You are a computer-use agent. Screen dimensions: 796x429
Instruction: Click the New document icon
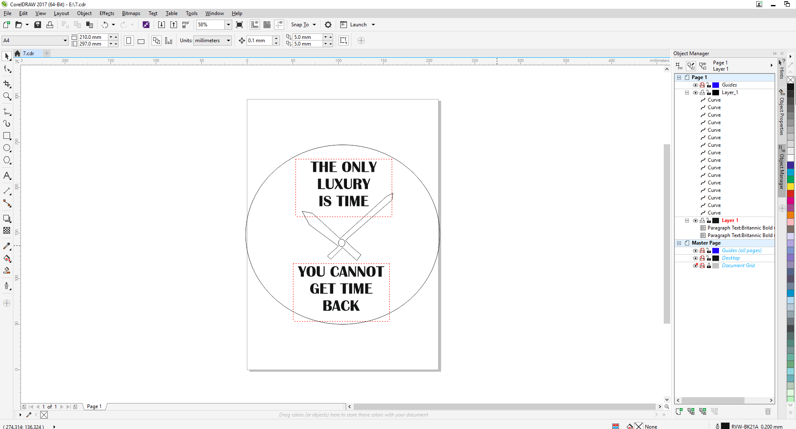(7, 25)
